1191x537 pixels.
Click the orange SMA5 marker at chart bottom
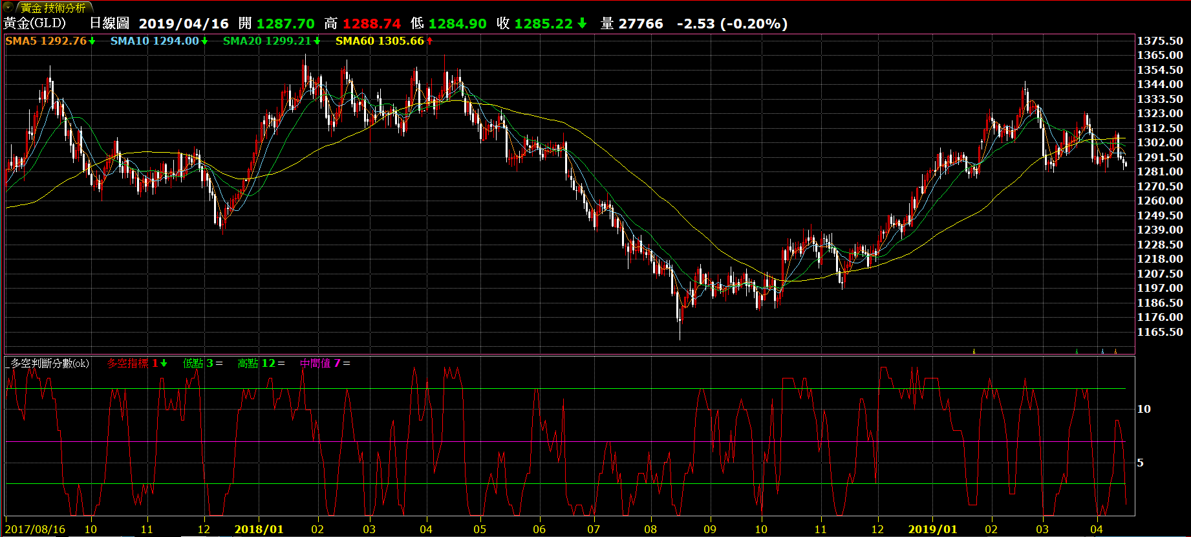[1115, 351]
